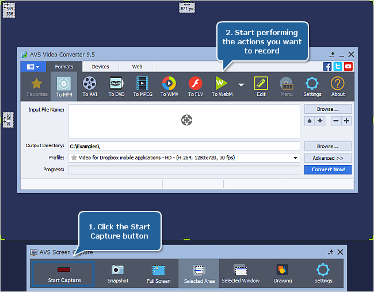The image size is (374, 292).
Task: Open the Edit tool in Video Converter
Action: 261,87
